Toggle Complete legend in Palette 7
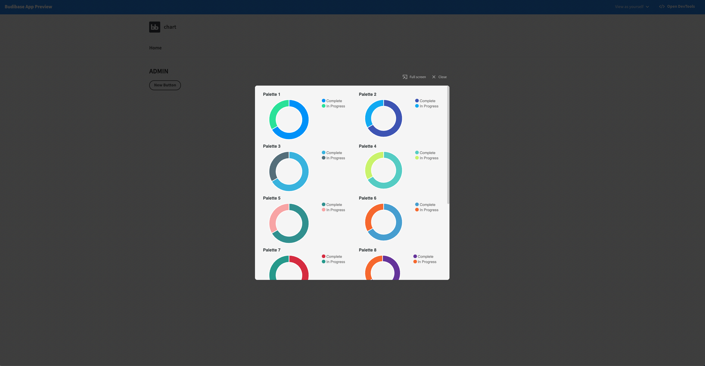Viewport: 705px width, 366px height. [x=332, y=256]
